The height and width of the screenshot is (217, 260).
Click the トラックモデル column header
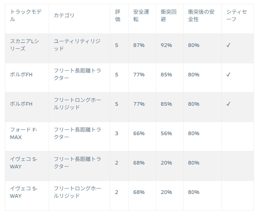(x=26, y=16)
